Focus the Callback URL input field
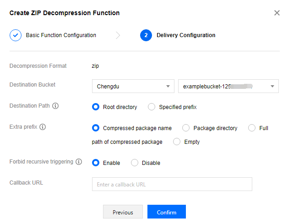The width and height of the screenshot is (288, 224). click(x=172, y=184)
